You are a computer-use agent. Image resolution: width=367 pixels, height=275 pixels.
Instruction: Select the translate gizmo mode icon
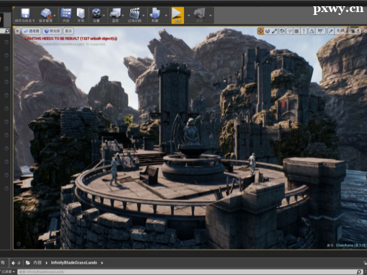pyautogui.click(x=261, y=31)
